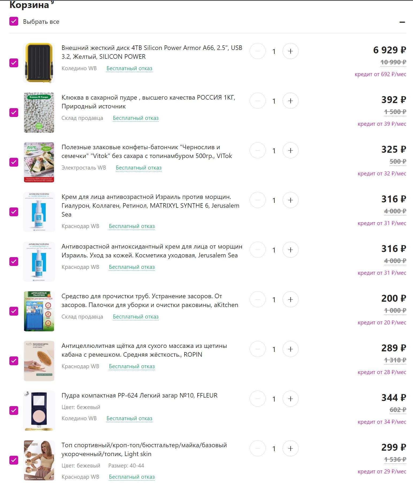
Task: Uncheck the антицеллюлитная щётка ROPIN item
Action: pyautogui.click(x=14, y=361)
